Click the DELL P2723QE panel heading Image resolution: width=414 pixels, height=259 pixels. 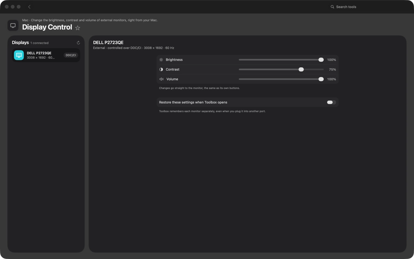(108, 42)
